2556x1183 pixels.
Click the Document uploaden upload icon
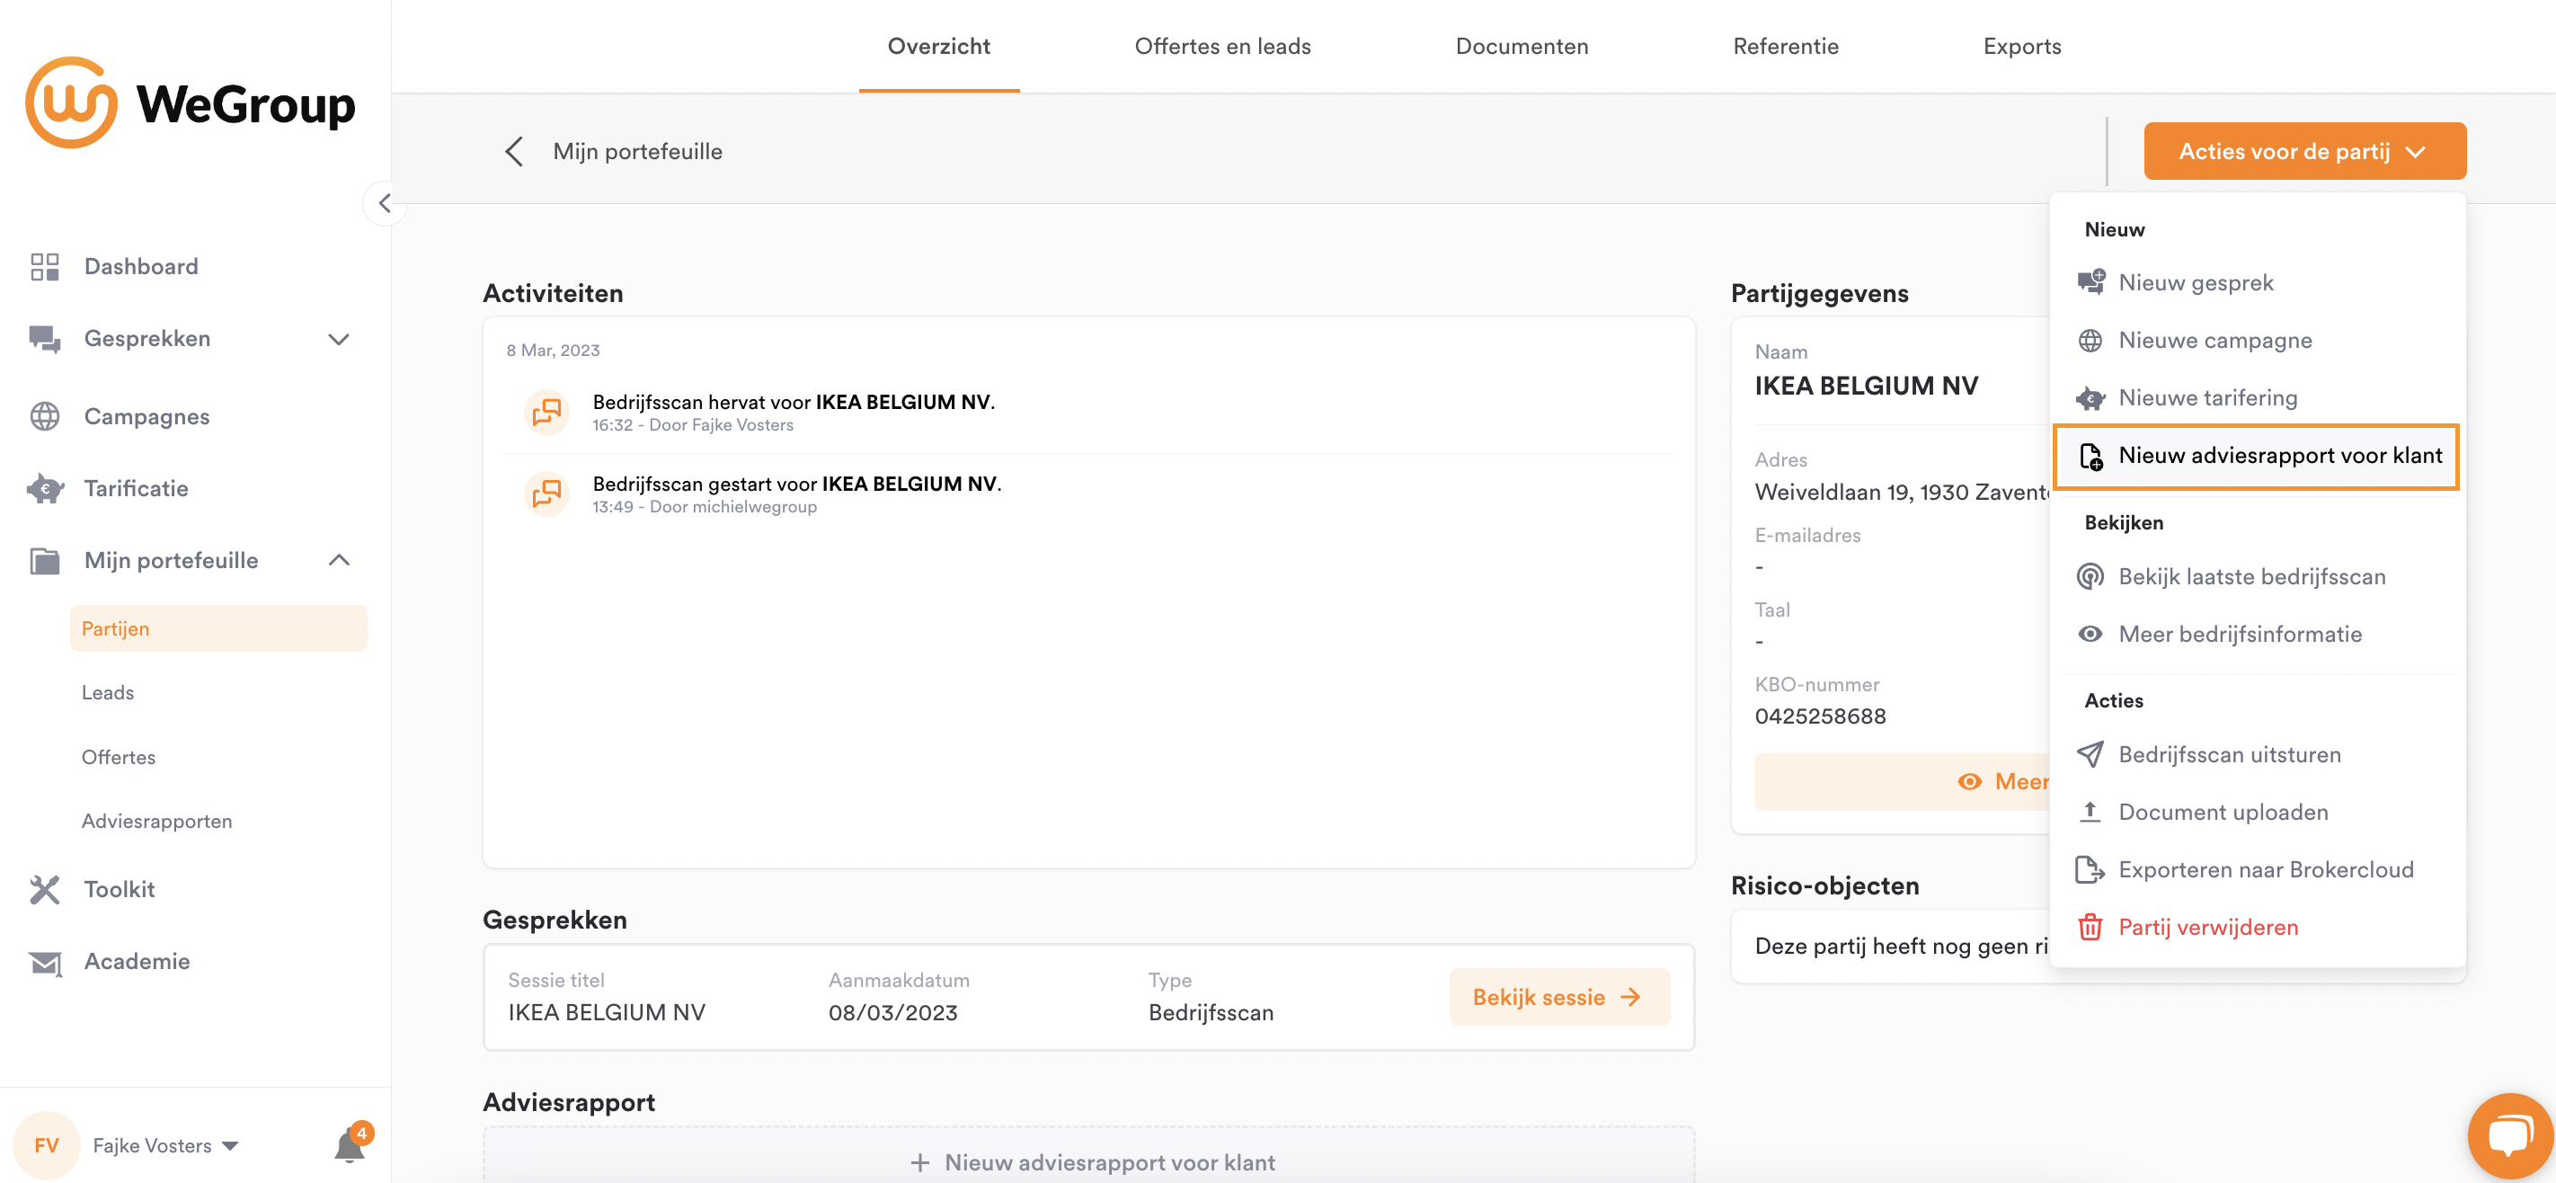(2090, 812)
